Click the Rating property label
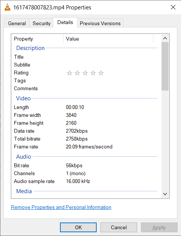This screenshot has height=236, width=181. (21, 73)
